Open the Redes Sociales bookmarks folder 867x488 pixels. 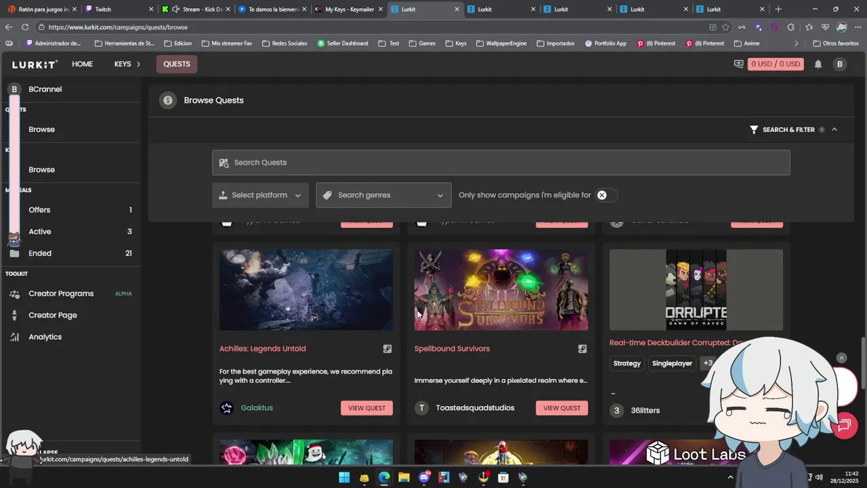[284, 43]
